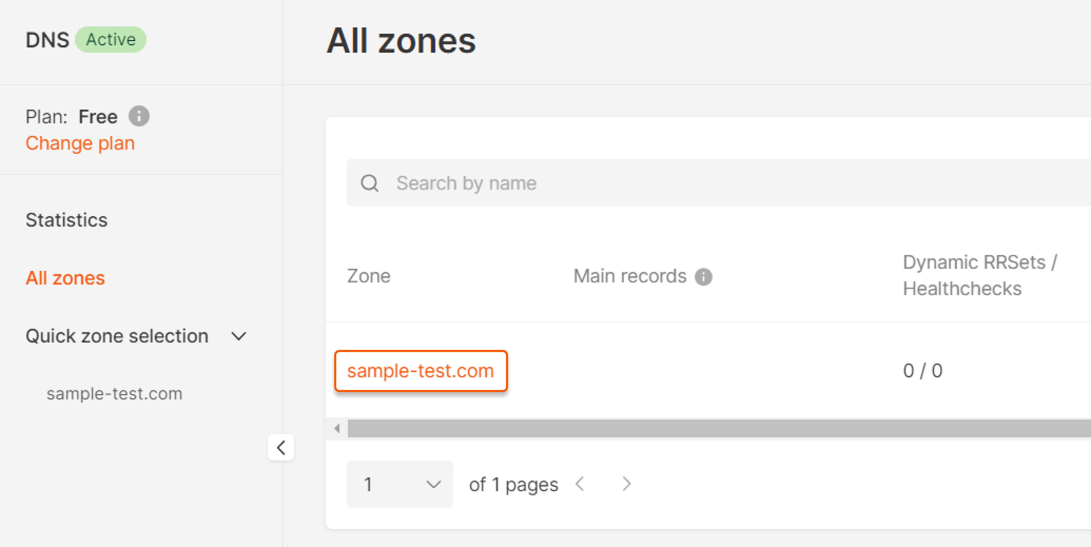Switch to the Statistics section
This screenshot has width=1091, height=547.
click(66, 220)
